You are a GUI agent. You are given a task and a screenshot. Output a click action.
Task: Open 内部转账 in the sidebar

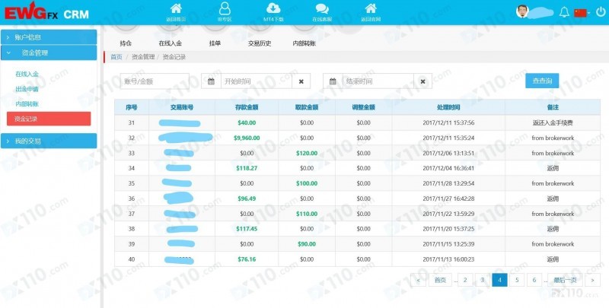[x=27, y=103]
